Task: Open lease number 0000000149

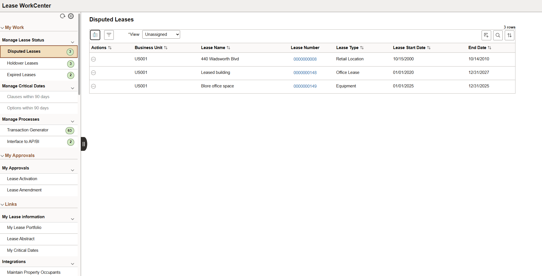Action: click(305, 86)
